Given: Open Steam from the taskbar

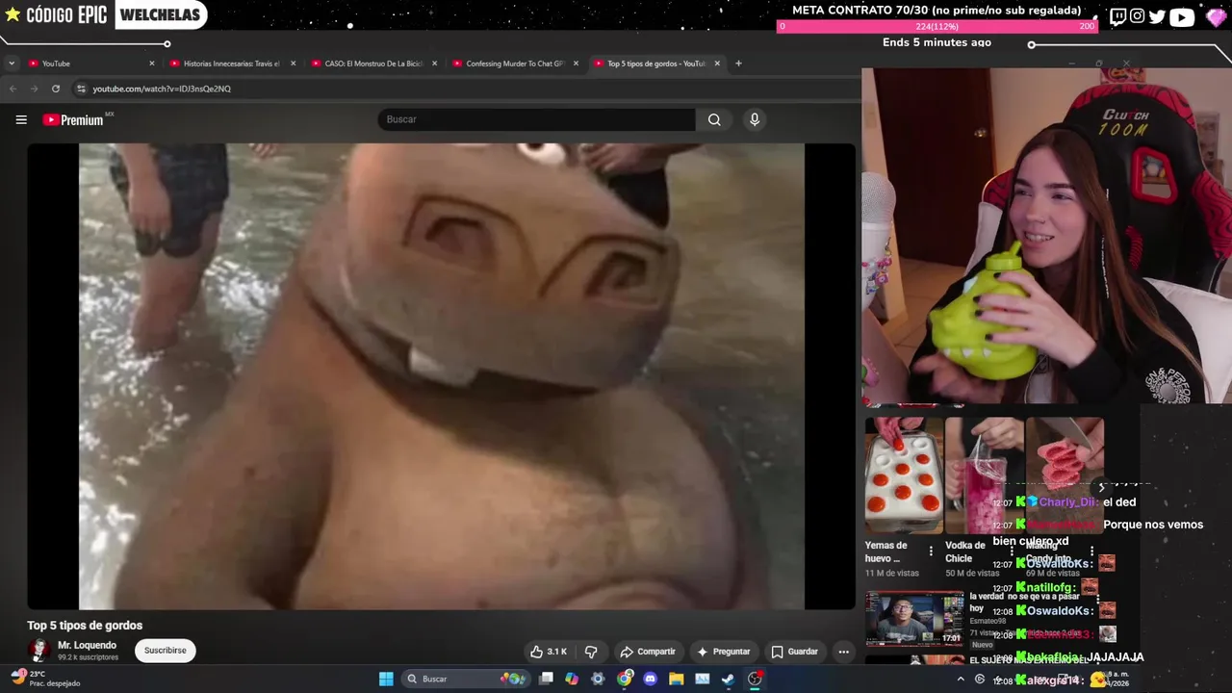Looking at the screenshot, I should point(729,679).
